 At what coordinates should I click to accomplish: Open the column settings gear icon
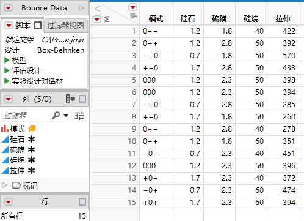pos(70,99)
